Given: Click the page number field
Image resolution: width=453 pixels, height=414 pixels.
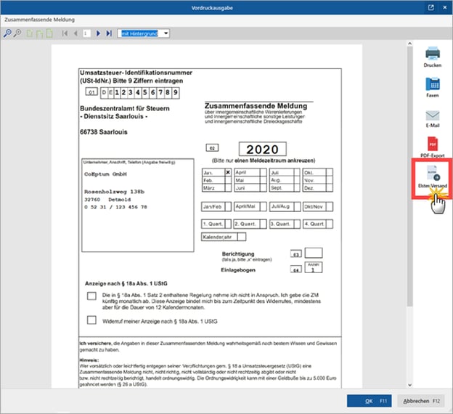Looking at the screenshot, I should (86, 33).
